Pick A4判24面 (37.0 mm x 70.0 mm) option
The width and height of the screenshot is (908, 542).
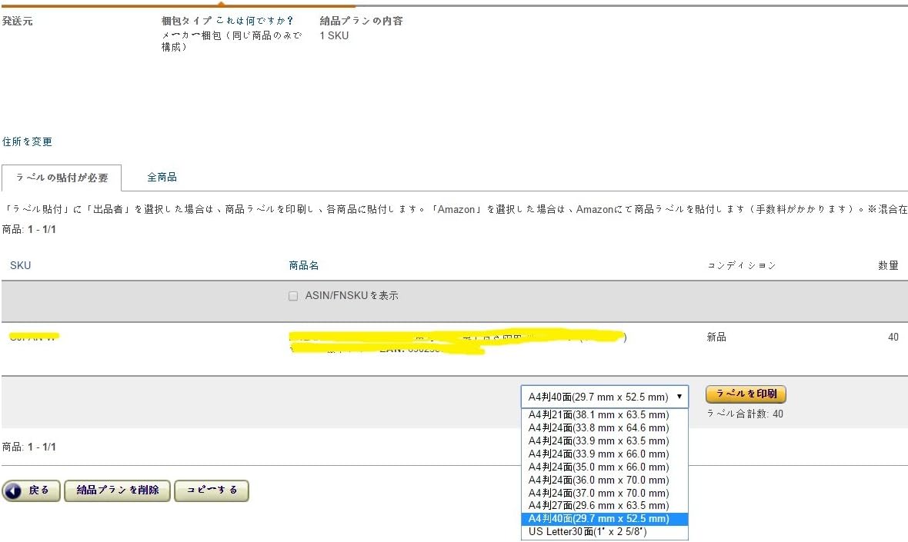tap(599, 494)
